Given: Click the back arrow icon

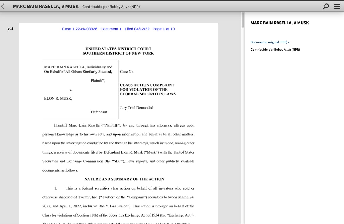Looking at the screenshot, I should pos(3,6).
